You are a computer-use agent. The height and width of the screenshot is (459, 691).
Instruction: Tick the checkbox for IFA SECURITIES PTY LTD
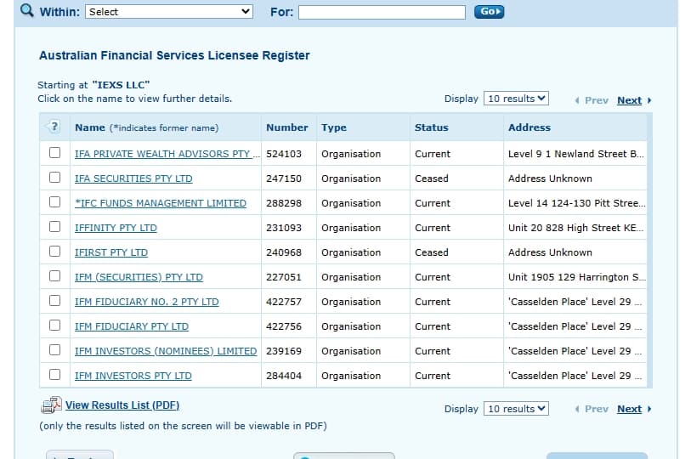(54, 178)
